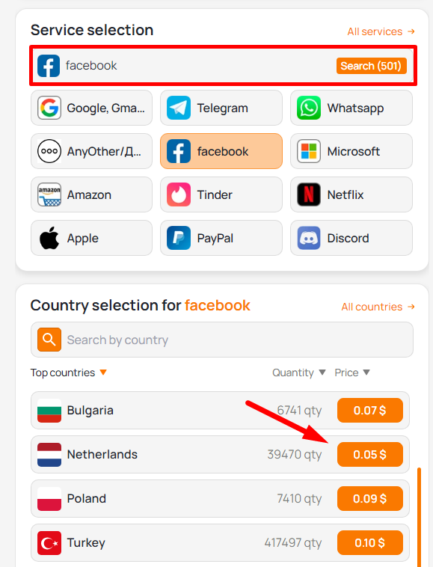433x567 pixels.
Task: Pick the Google, Gmail service icon
Action: 49,108
